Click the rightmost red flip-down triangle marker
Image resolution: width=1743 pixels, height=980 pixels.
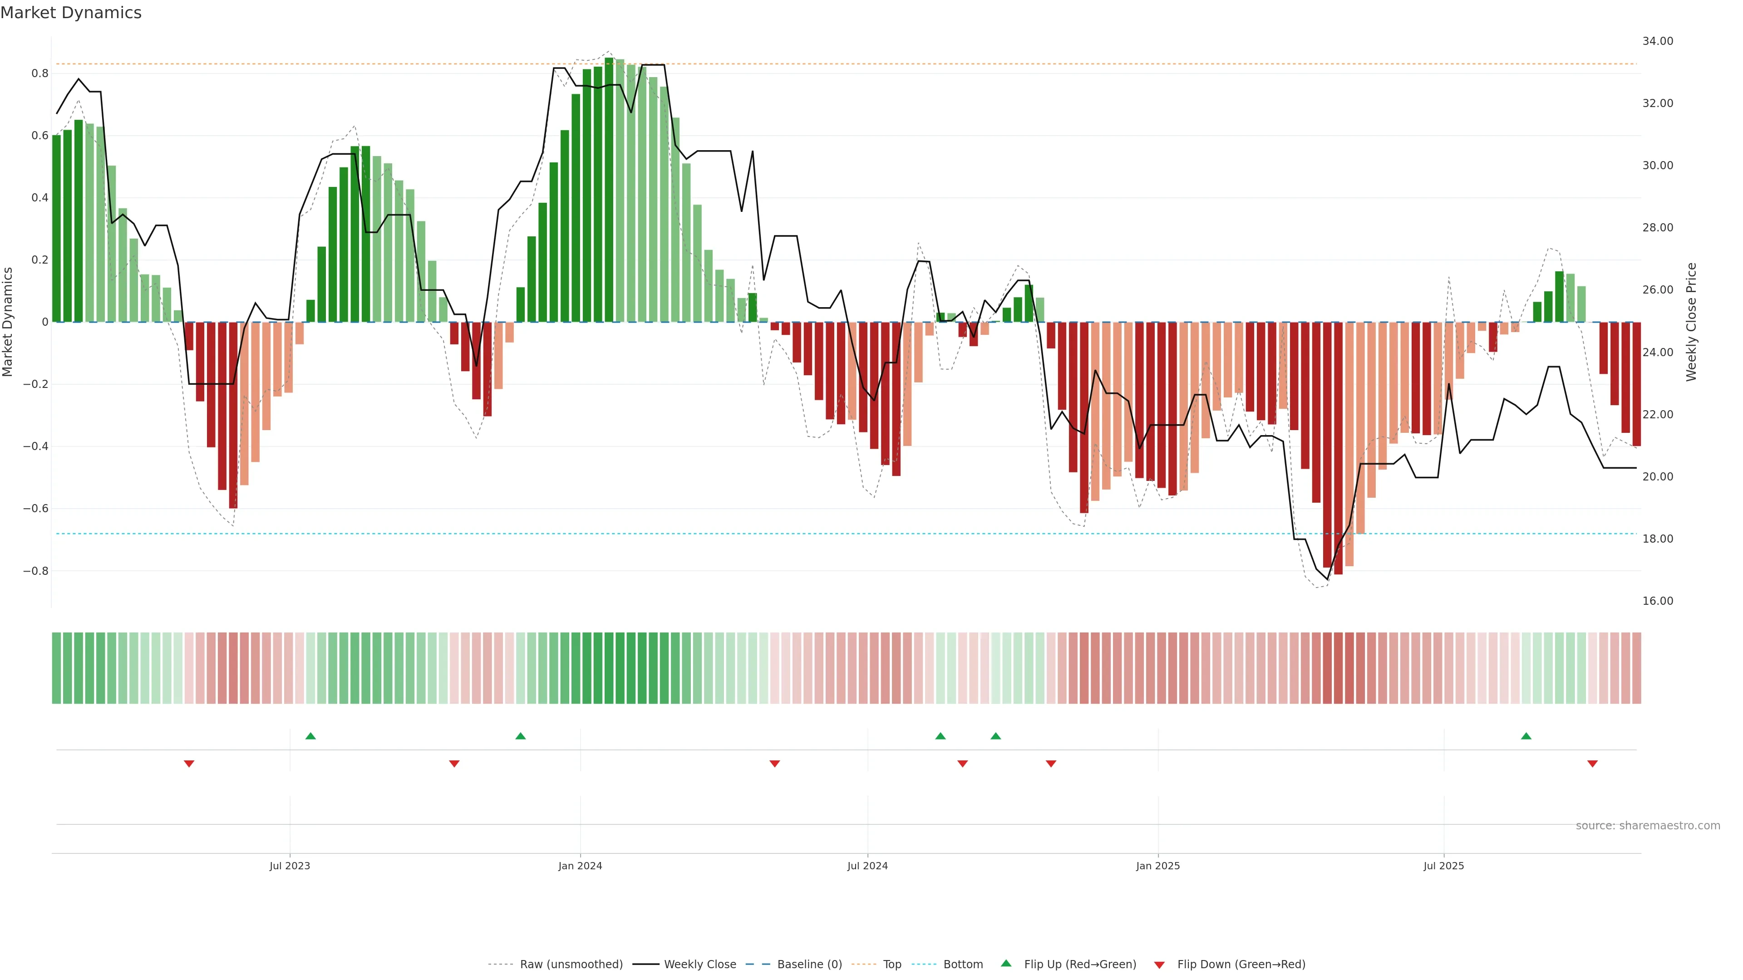click(x=1592, y=764)
